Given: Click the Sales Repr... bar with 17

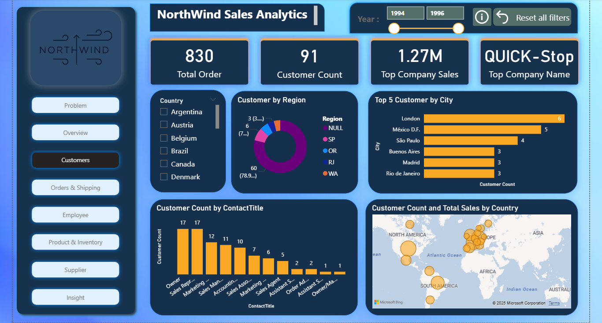Looking at the screenshot, I should coord(197,251).
